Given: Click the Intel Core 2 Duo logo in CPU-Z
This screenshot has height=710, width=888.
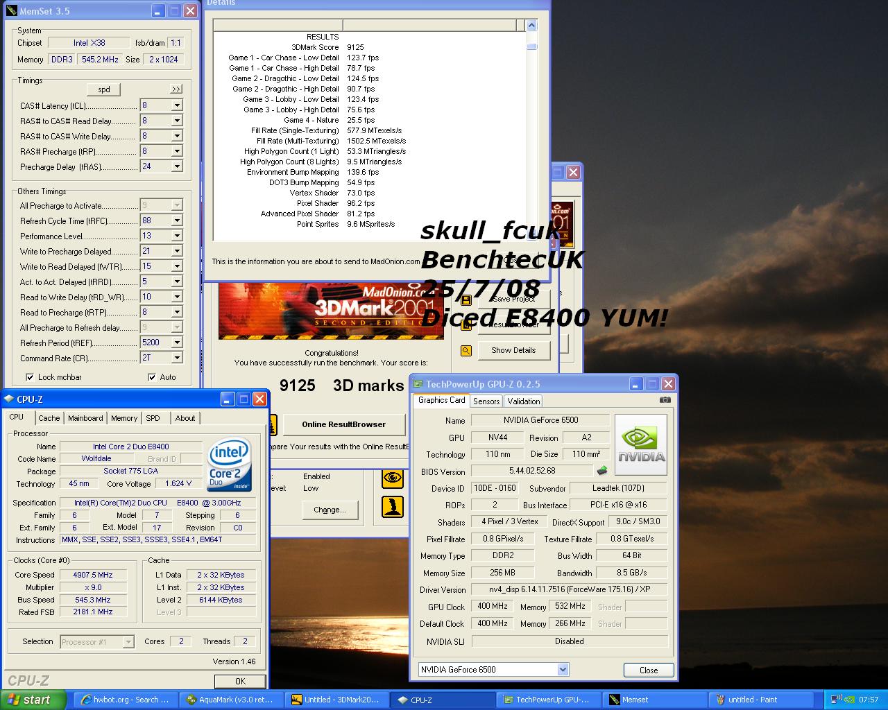Looking at the screenshot, I should click(230, 465).
